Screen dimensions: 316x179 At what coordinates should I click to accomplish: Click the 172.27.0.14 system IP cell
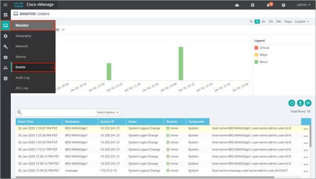tap(108, 171)
